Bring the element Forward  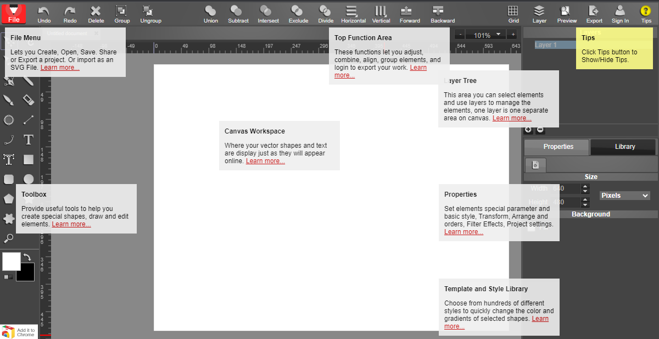pos(409,14)
